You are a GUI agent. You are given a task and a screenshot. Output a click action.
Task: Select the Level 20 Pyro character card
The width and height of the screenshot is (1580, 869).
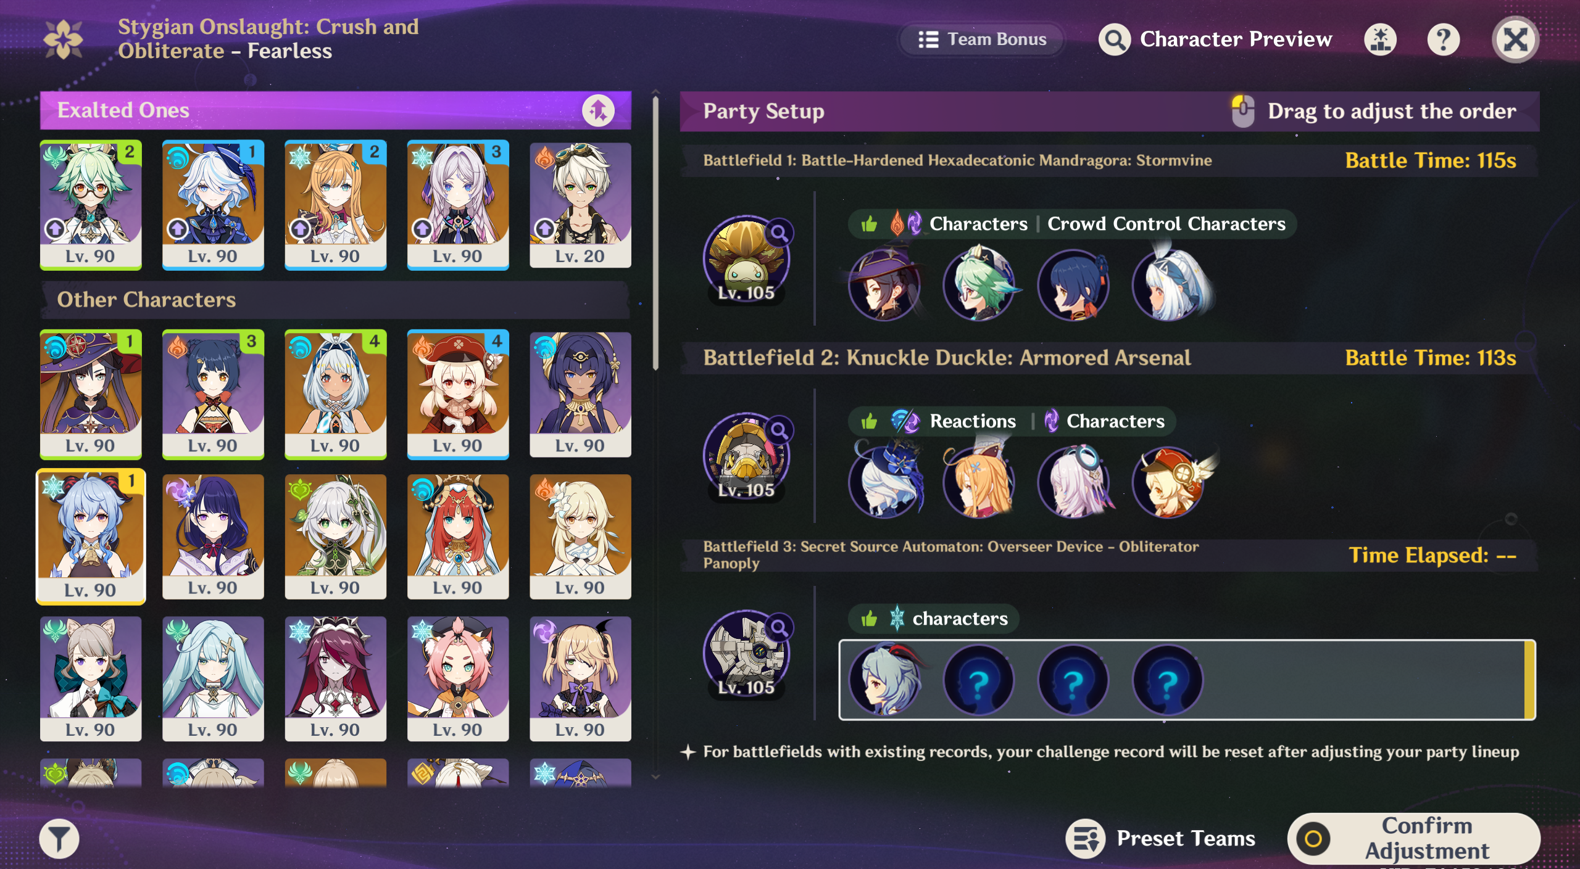(580, 205)
